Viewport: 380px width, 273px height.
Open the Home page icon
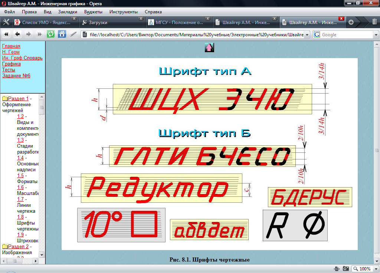(62, 34)
